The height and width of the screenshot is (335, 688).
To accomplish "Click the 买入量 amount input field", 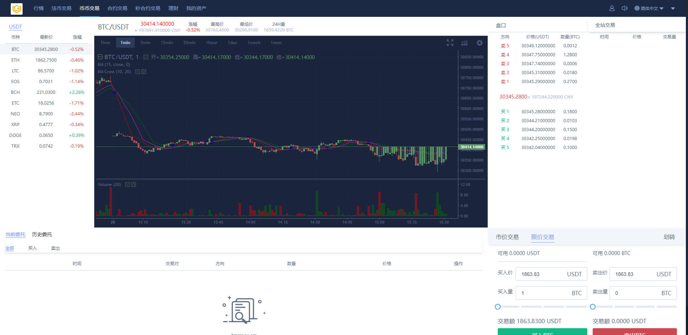I will pyautogui.click(x=551, y=293).
